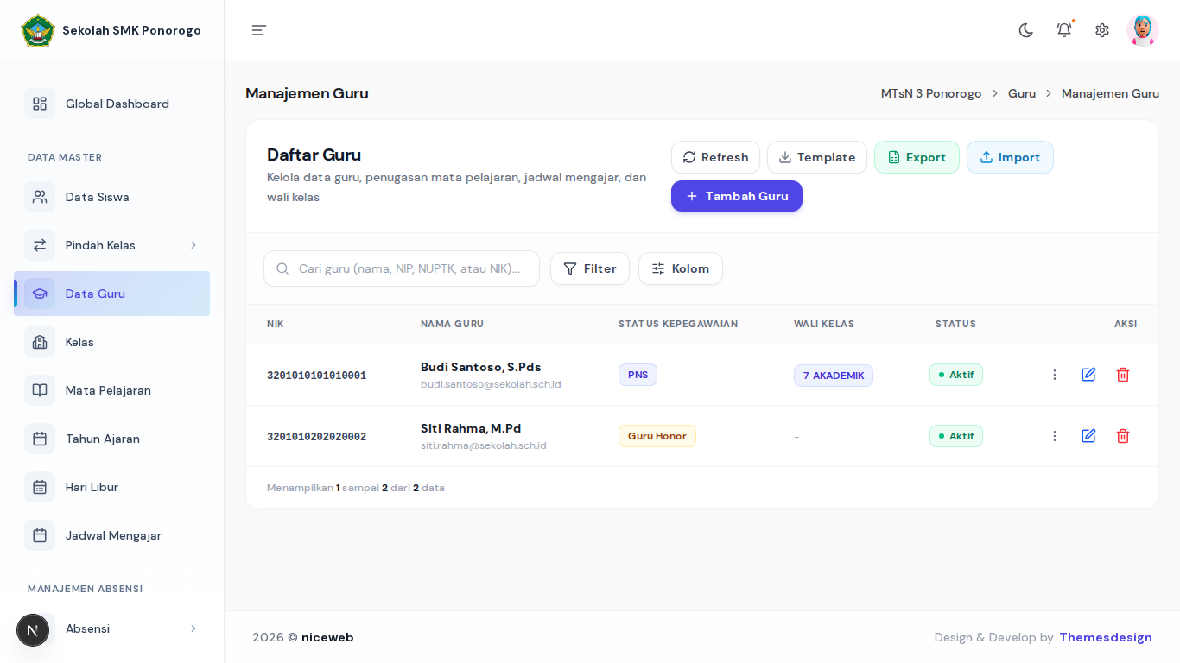
Task: Open settings gear icon in header
Action: click(1102, 30)
